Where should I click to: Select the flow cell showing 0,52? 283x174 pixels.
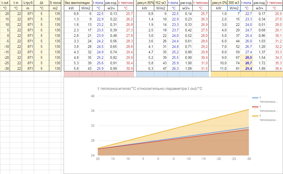click(x=186, y=36)
